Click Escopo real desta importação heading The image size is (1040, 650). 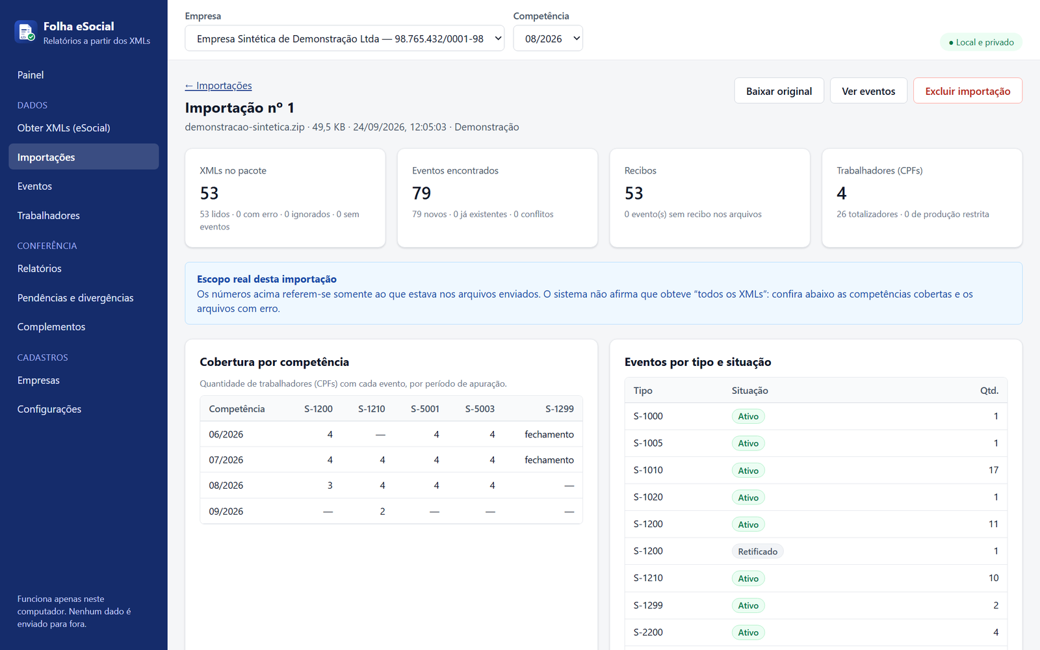coord(266,279)
